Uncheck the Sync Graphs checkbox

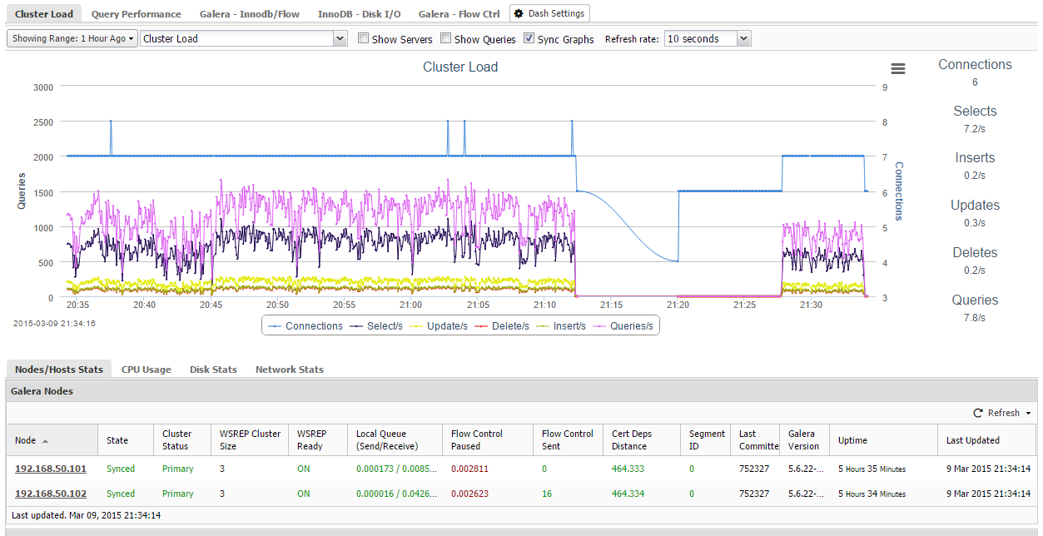pos(529,38)
